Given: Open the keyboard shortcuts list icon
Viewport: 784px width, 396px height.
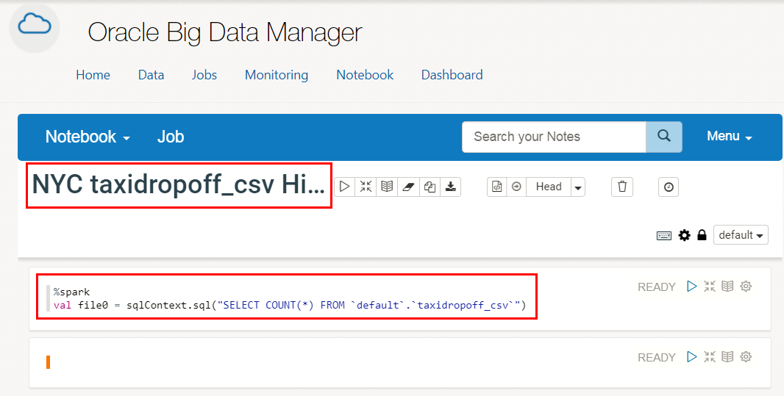Looking at the screenshot, I should (664, 236).
